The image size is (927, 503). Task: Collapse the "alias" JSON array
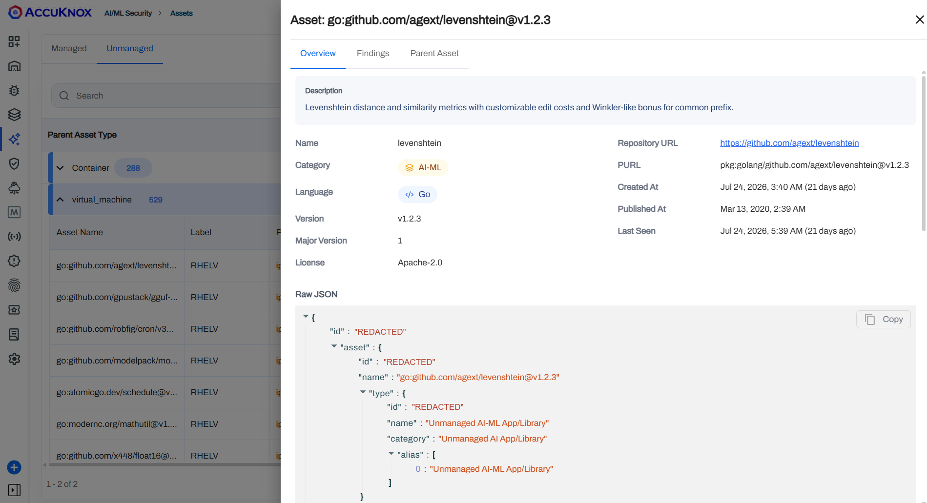(391, 454)
